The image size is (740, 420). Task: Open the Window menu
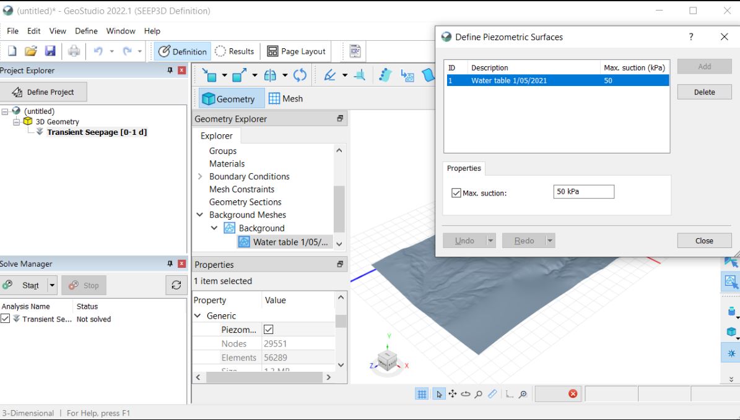pos(121,31)
